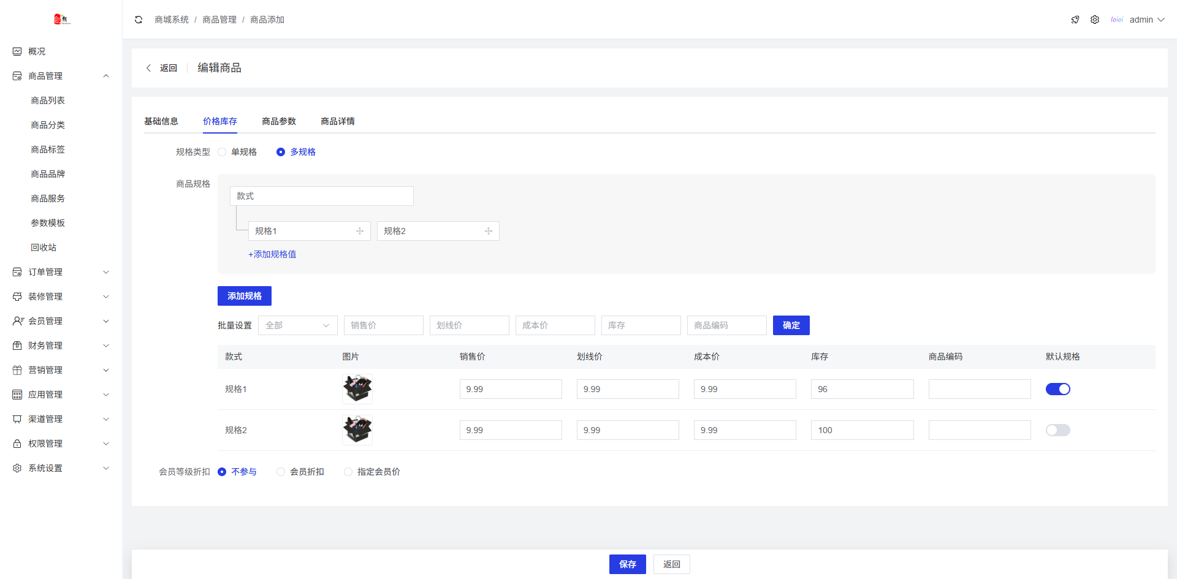Open the admin user dropdown
This screenshot has height=579, width=1177.
1146,20
